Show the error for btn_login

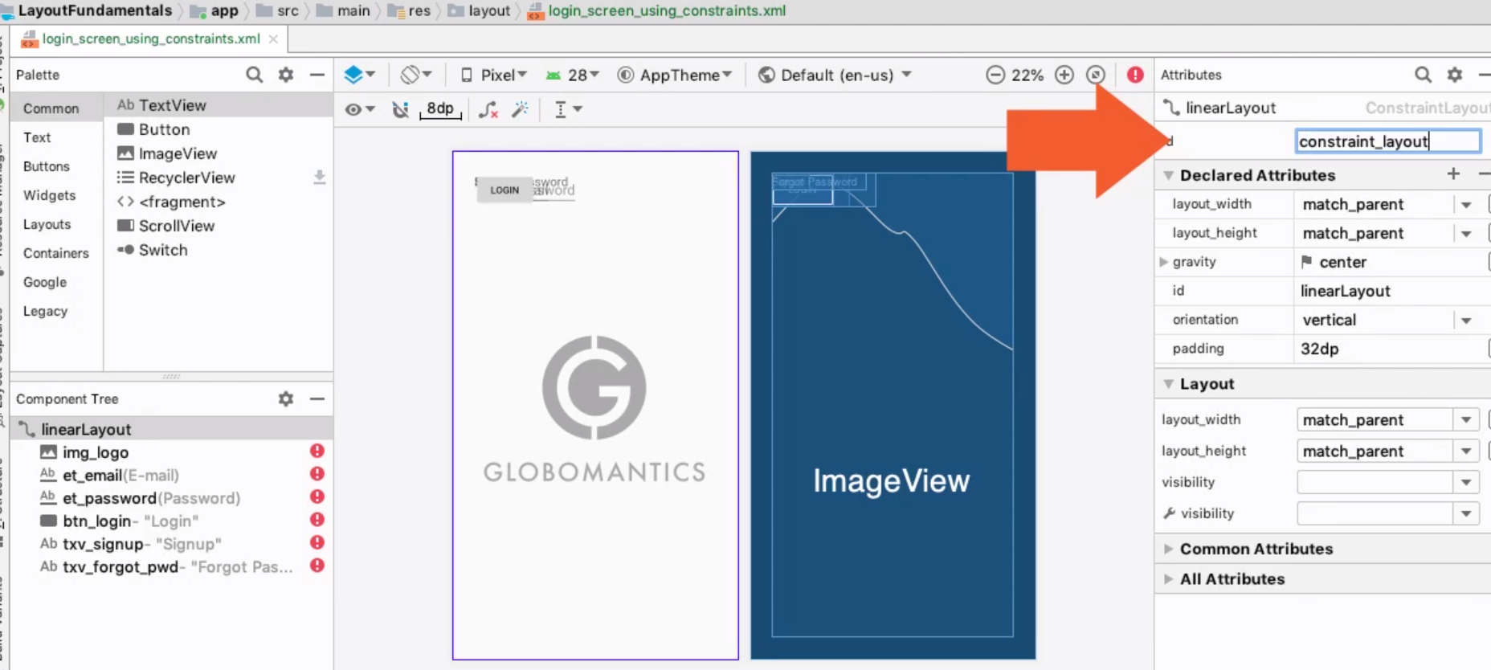(317, 520)
